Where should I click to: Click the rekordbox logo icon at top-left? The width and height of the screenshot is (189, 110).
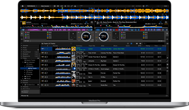(x=23, y=6)
